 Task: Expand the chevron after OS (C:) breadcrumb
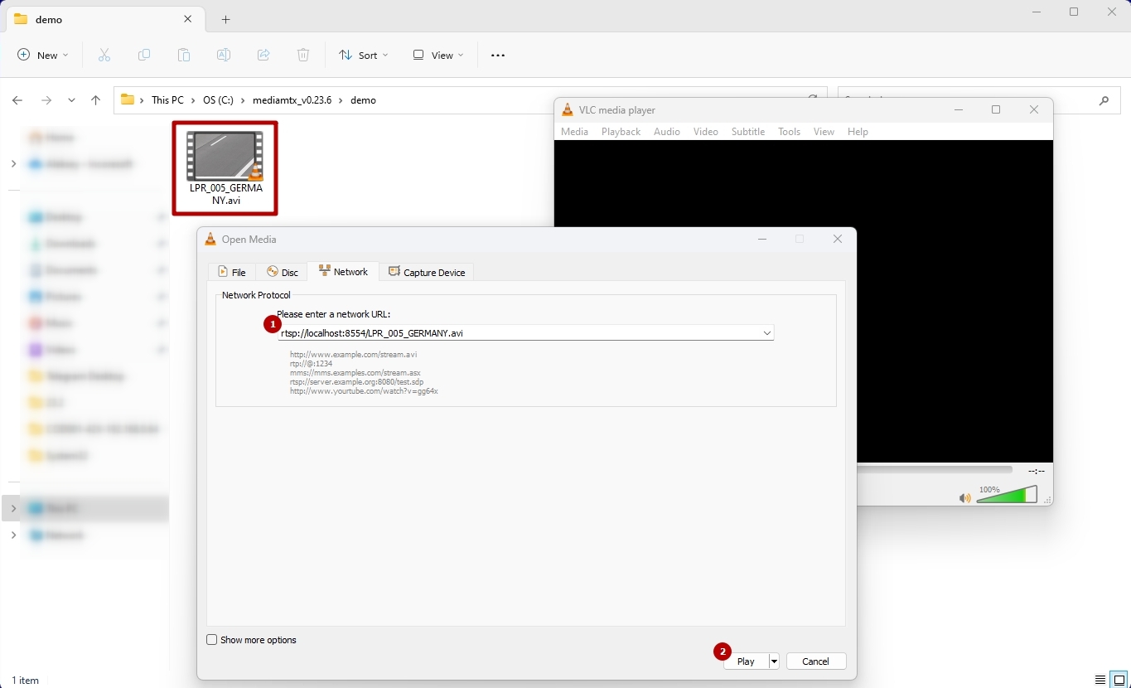(244, 100)
